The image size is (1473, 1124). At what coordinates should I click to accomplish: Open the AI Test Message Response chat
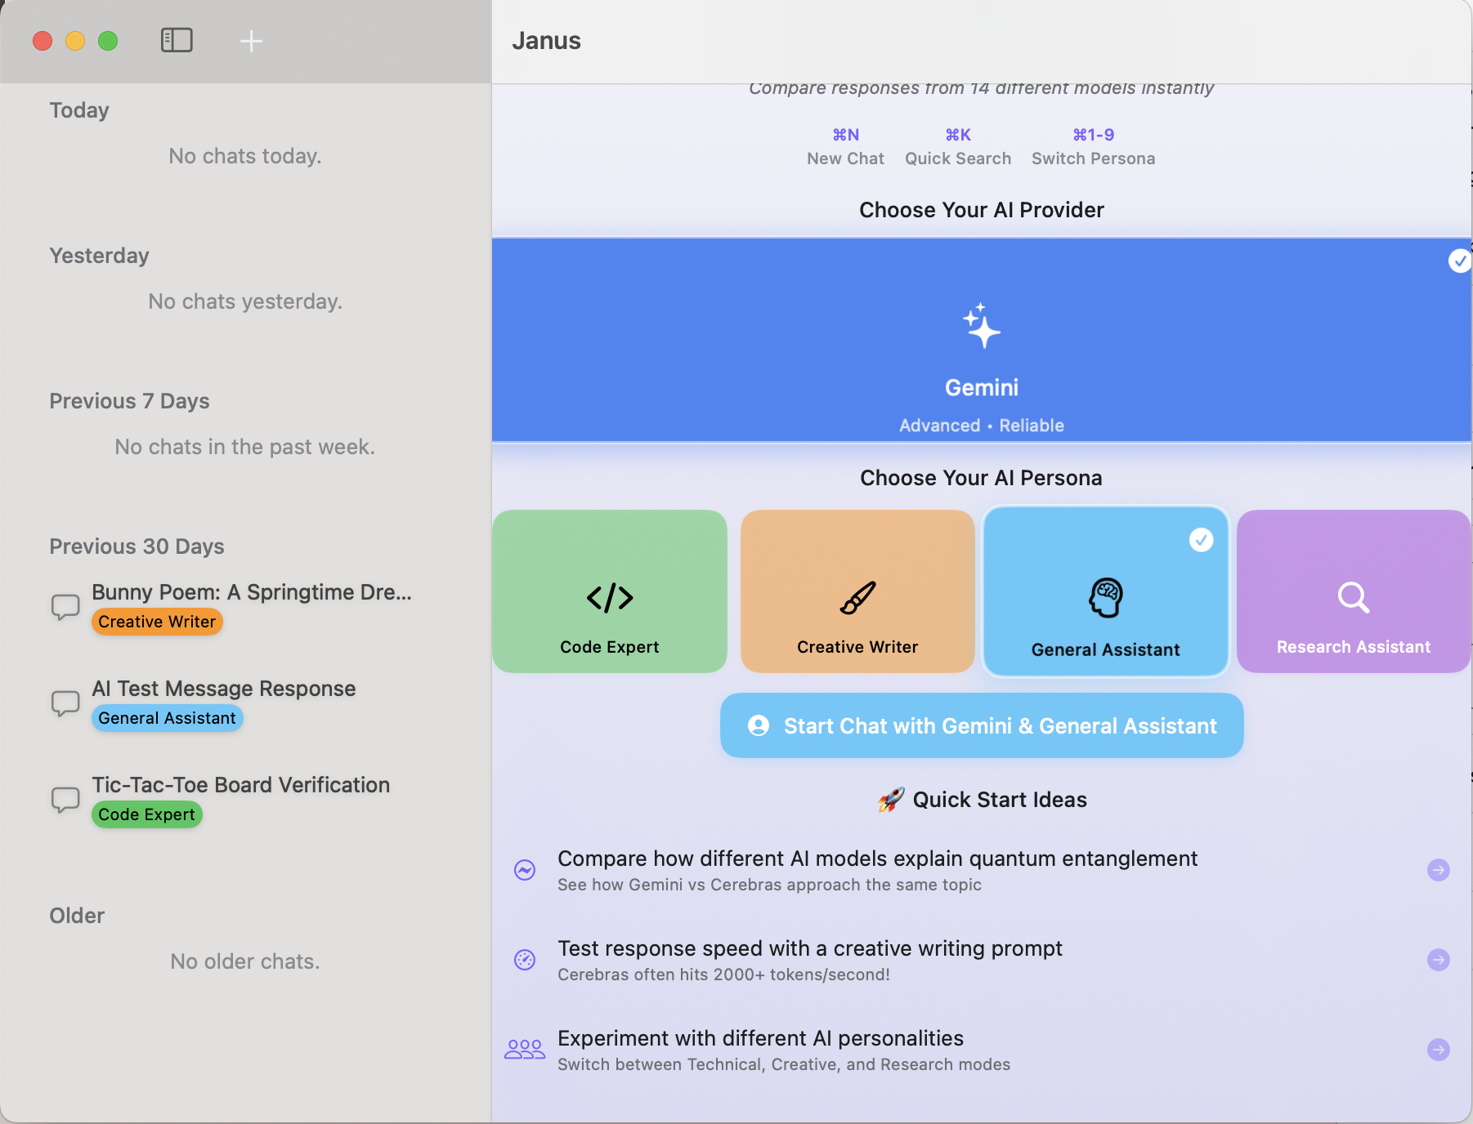[x=223, y=689]
